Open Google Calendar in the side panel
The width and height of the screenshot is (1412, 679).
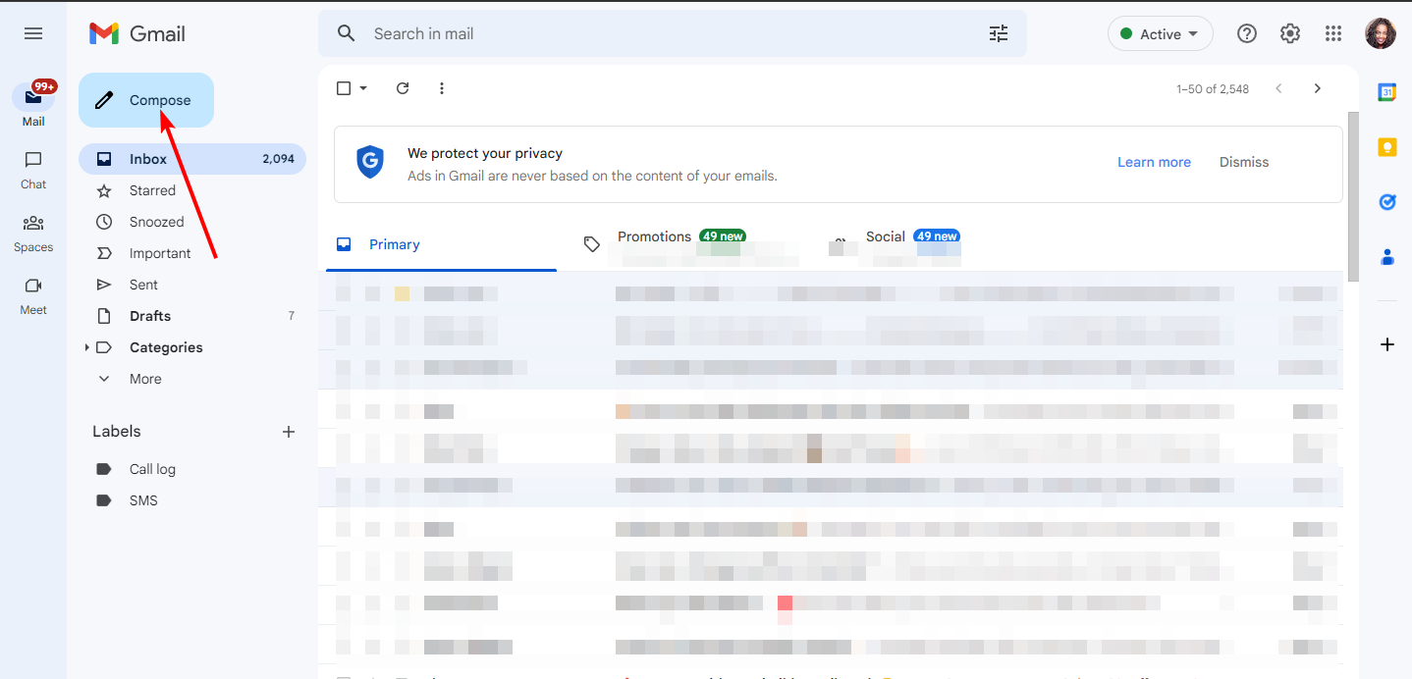pyautogui.click(x=1386, y=91)
